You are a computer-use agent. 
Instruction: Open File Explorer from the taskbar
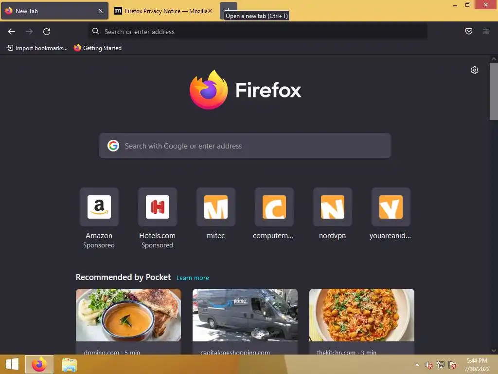tap(69, 365)
